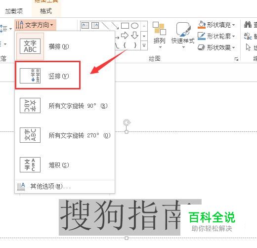Select the oval shape
The width and height of the screenshot is (257, 248).
pyautogui.click(x=134, y=26)
